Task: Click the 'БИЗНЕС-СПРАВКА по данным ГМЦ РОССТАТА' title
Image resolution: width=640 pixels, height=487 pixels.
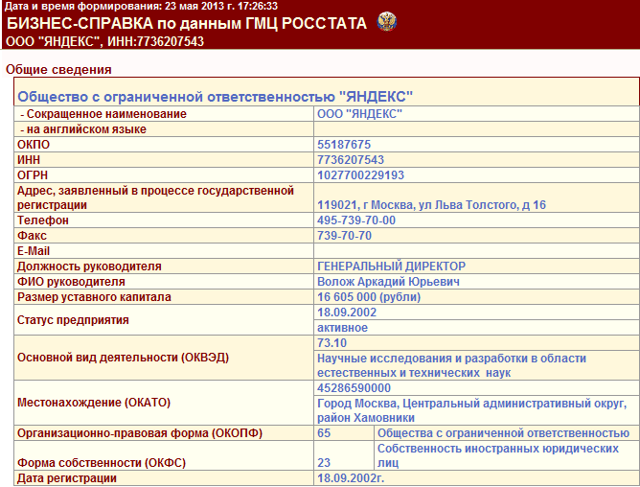Action: pos(187,24)
